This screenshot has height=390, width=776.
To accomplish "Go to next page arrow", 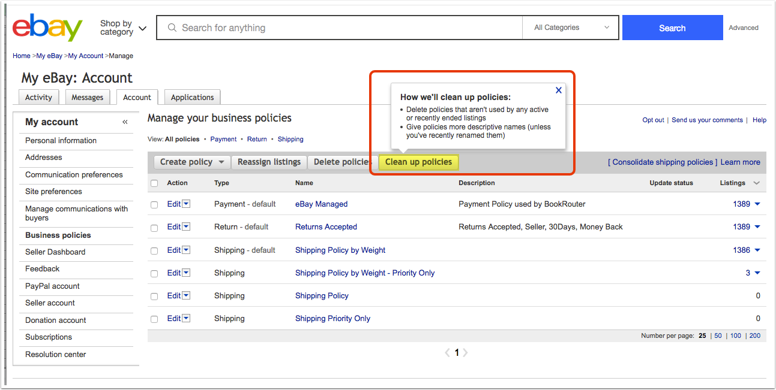I will point(466,353).
